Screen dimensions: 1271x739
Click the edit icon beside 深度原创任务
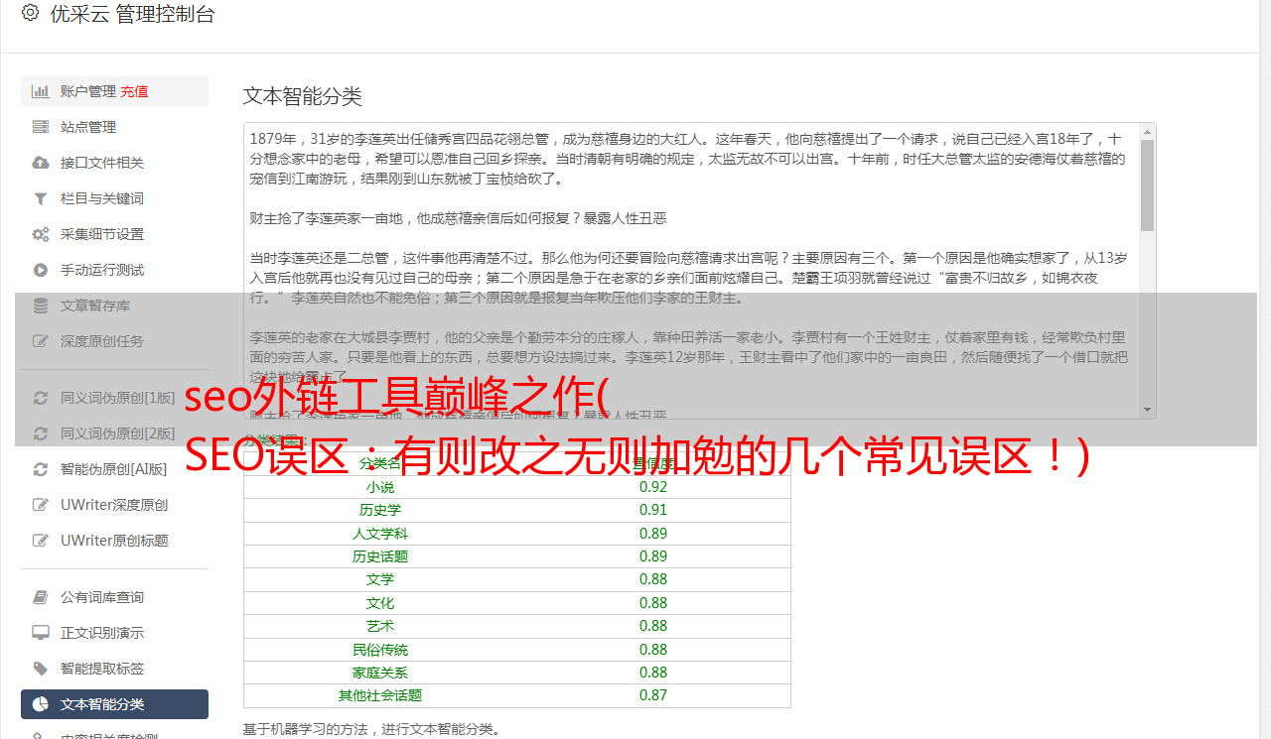(41, 341)
